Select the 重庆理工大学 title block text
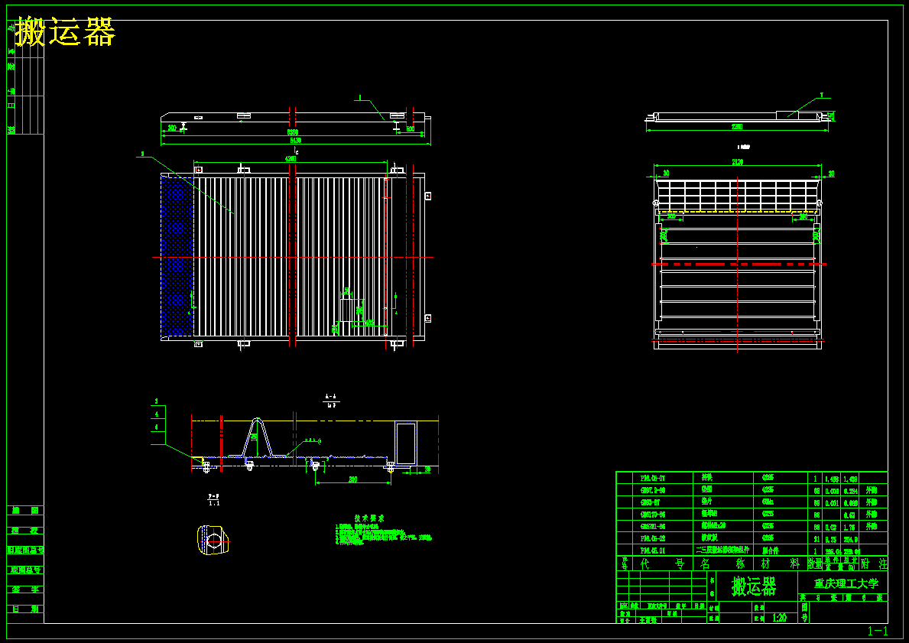The image size is (909, 643). [x=846, y=583]
